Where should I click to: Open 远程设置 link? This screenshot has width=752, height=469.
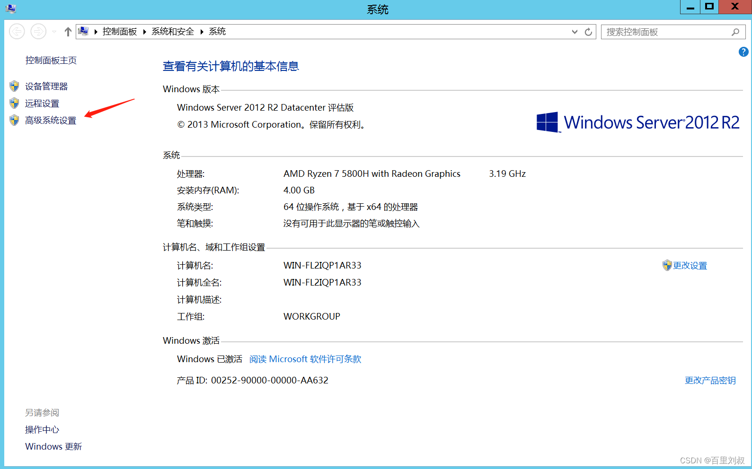pos(42,104)
